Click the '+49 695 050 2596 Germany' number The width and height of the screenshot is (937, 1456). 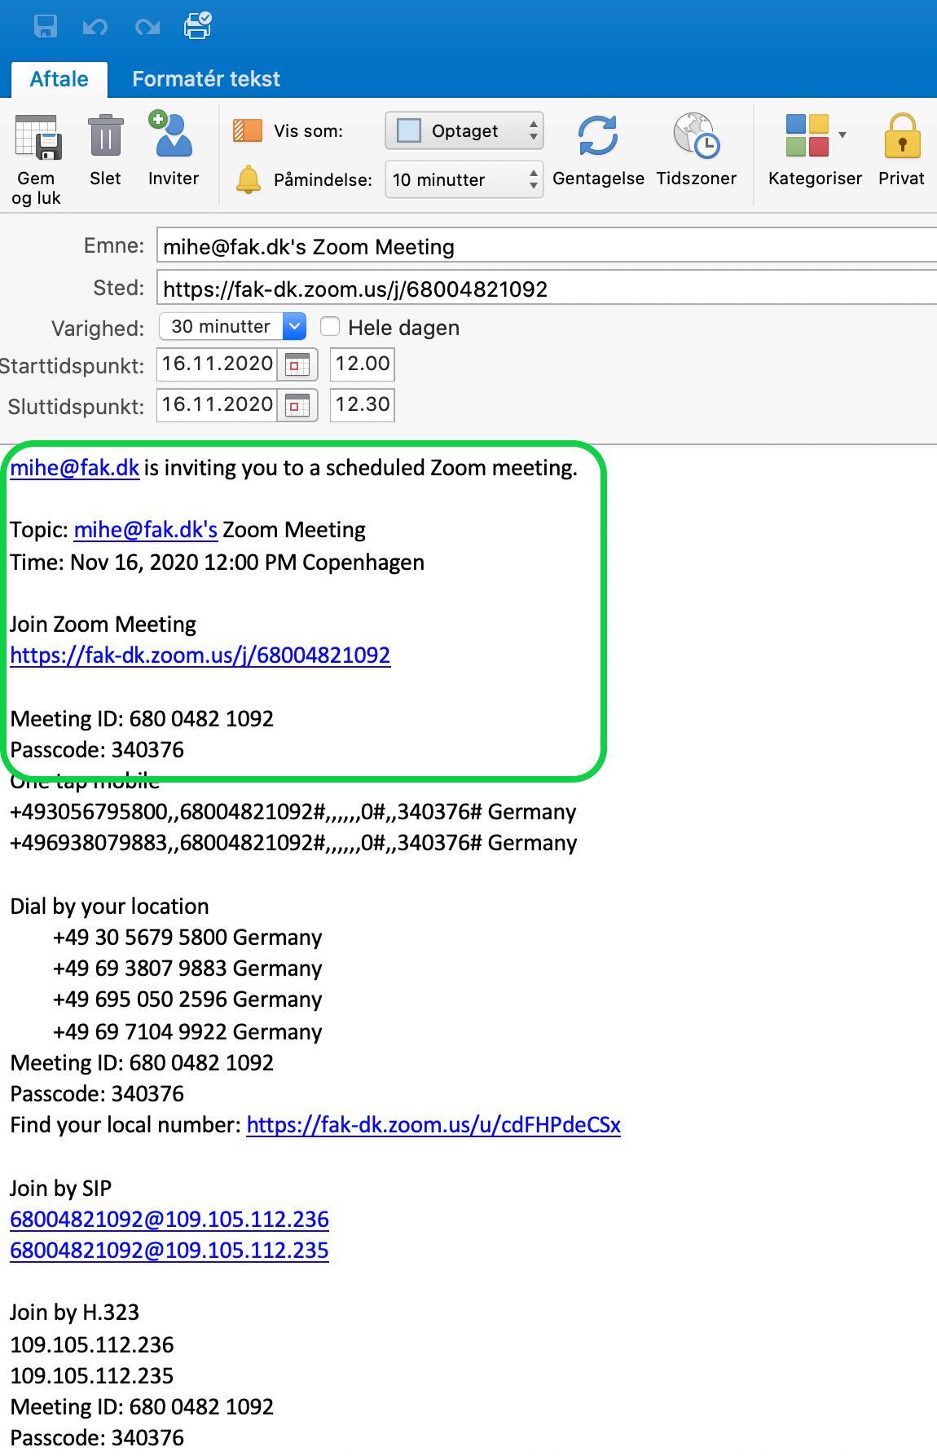(x=187, y=999)
